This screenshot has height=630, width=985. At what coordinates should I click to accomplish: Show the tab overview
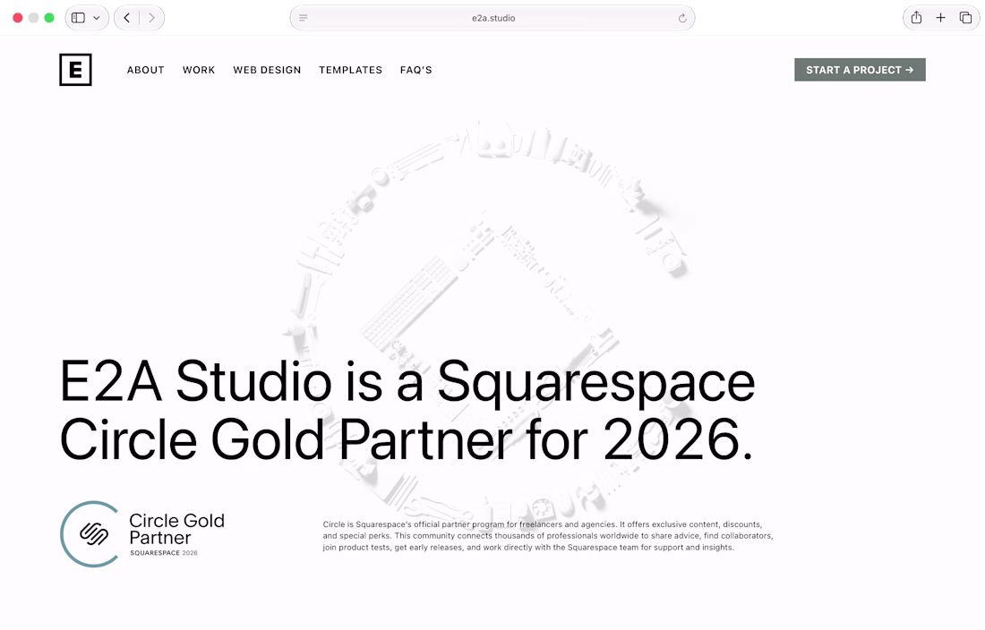click(965, 18)
